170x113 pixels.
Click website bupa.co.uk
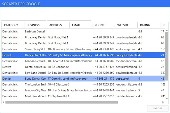126,79
